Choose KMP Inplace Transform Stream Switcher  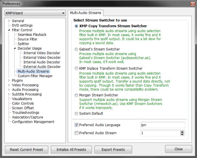pyautogui.click(x=76, y=68)
